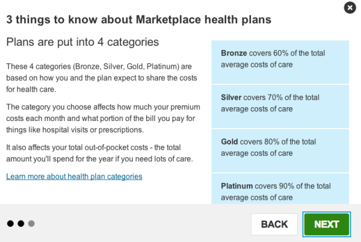Jump to the third gray step dot
This screenshot has width=361, height=242.
[31, 223]
